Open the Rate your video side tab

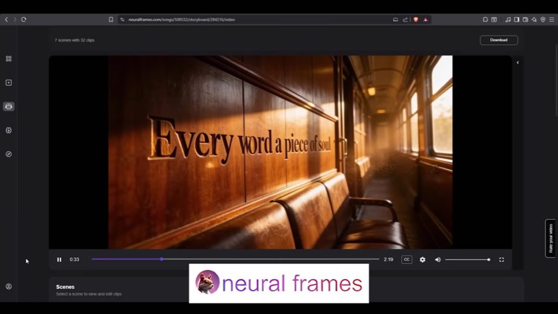coord(550,238)
